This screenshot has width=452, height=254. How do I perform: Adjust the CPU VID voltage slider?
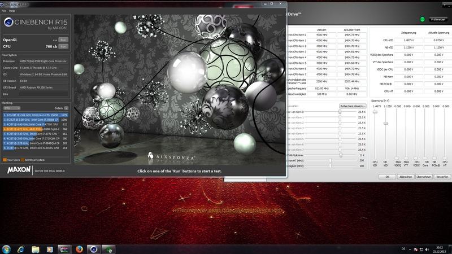click(x=375, y=112)
